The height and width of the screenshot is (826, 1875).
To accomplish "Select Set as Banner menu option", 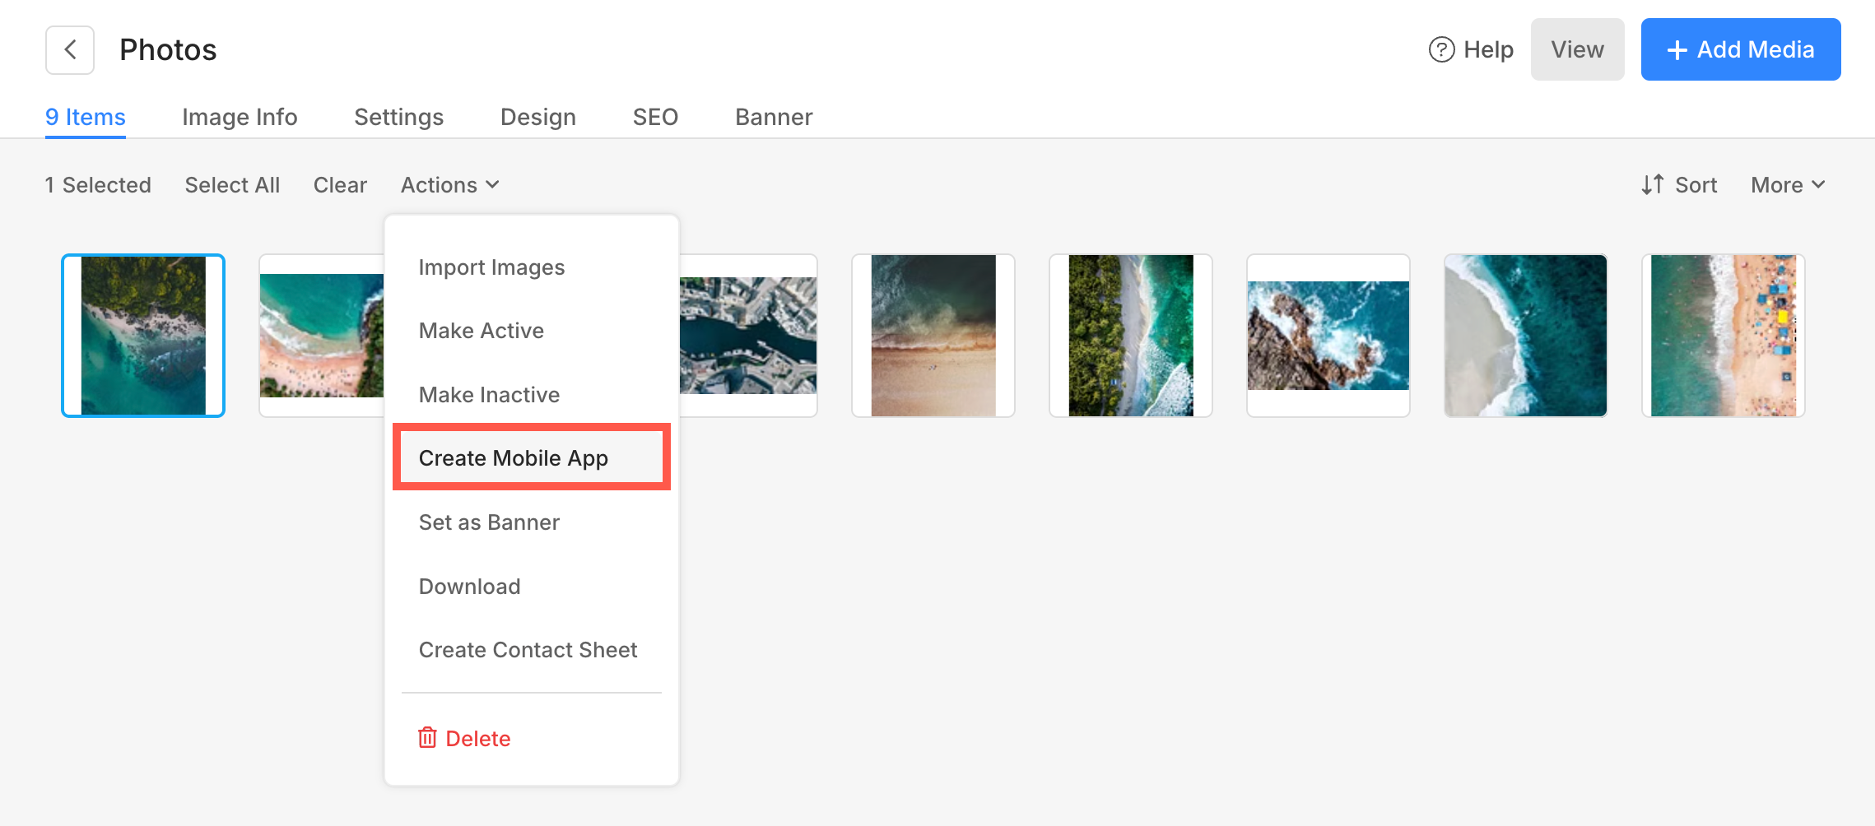I will click(489, 522).
